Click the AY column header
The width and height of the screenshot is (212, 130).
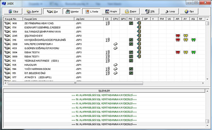[x=185, y=19]
